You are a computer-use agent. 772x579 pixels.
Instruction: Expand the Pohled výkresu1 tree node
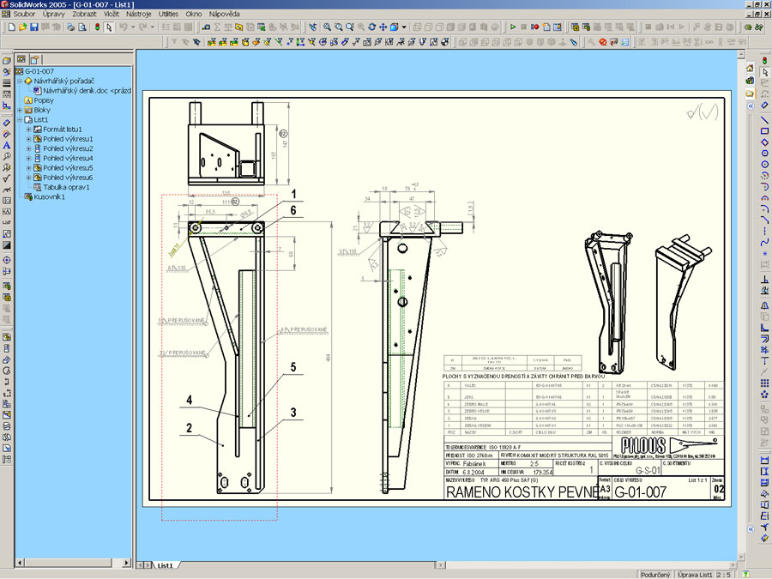pos(28,139)
